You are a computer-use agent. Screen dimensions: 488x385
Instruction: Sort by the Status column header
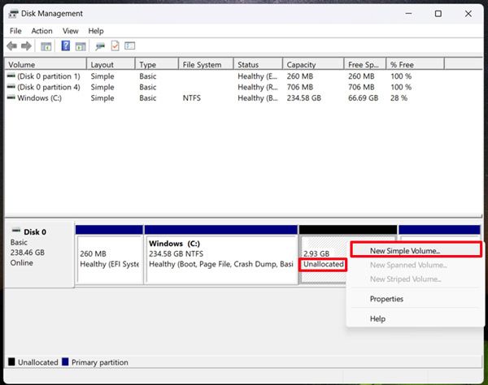tap(259, 65)
